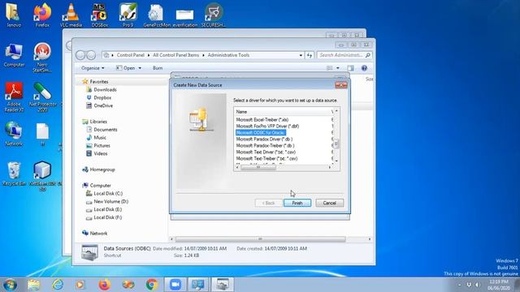Viewport: 520px width, 292px height.
Task: Open Google Chrome from the taskbar
Action: point(152,285)
